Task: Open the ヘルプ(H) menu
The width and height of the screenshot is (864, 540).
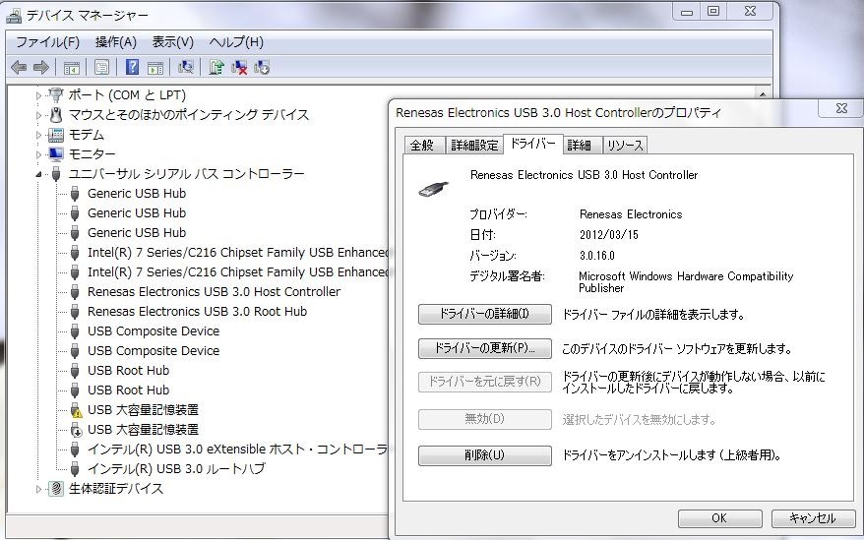Action: click(236, 42)
